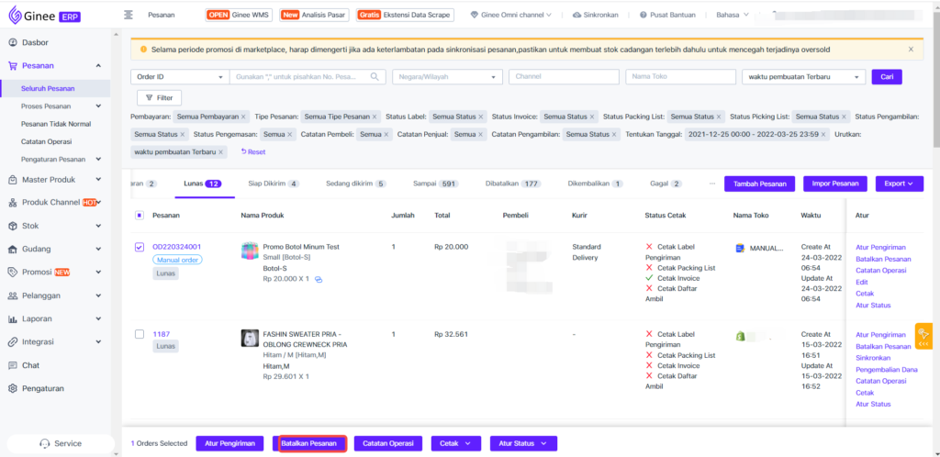940x457 pixels.
Task: Expand the Promosi sidebar menu
Action: 98,272
